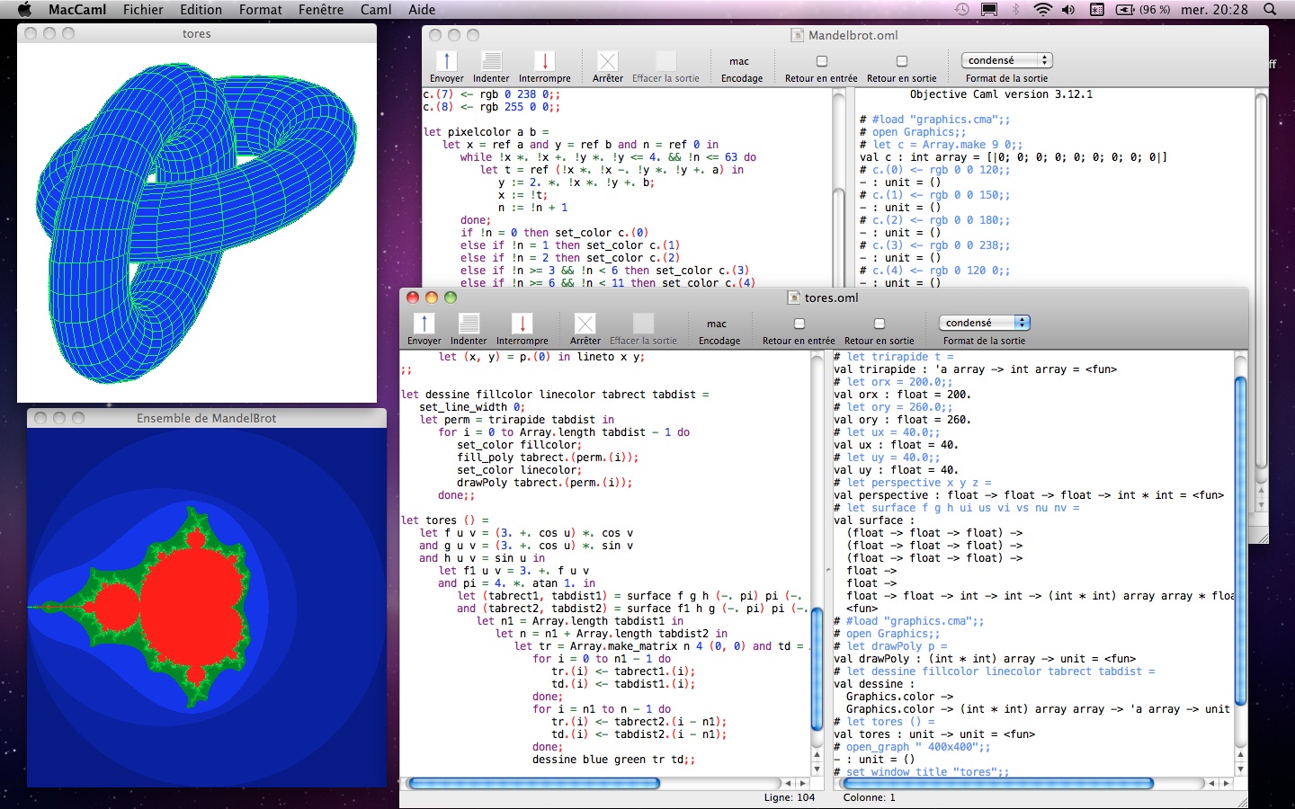Open the Caml menu
Screen dimensions: 1295x809
(x=376, y=10)
